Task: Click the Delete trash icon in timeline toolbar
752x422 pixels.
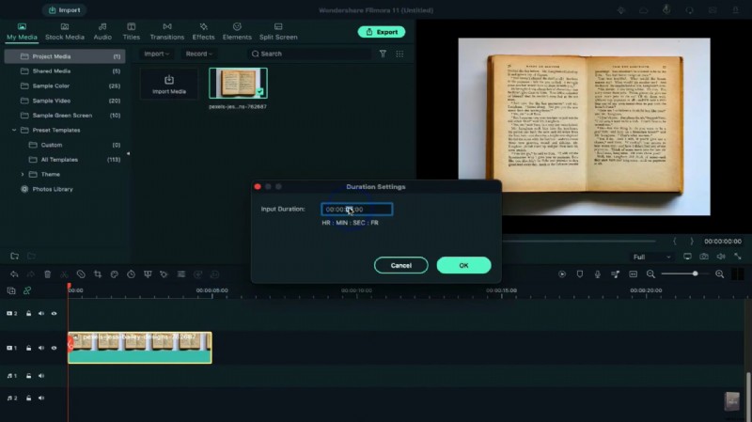Action: [48, 274]
